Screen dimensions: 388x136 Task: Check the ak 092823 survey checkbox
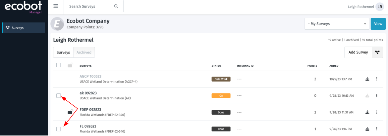tap(59, 96)
